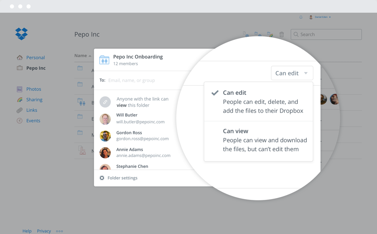Open the notifications bell

pyautogui.click(x=301, y=17)
